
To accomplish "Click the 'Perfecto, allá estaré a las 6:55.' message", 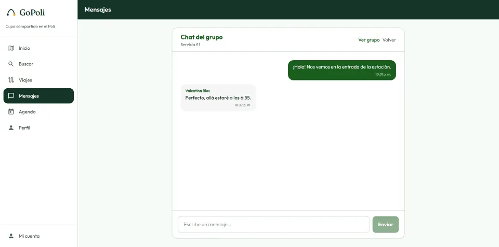I will [218, 98].
